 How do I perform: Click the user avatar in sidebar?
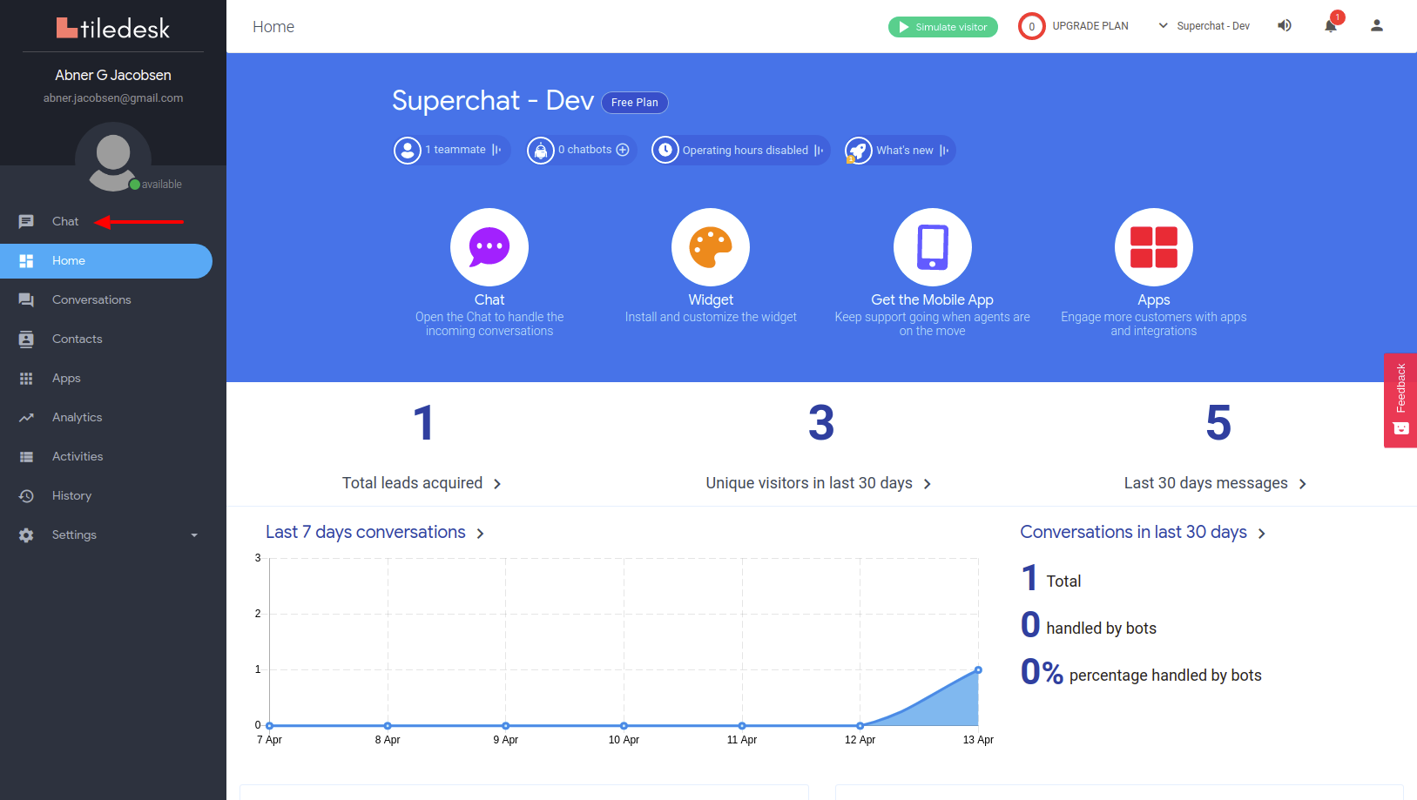[x=113, y=158]
